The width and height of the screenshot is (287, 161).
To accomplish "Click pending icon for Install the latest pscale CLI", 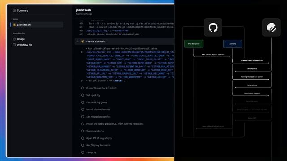I will point(83,124).
